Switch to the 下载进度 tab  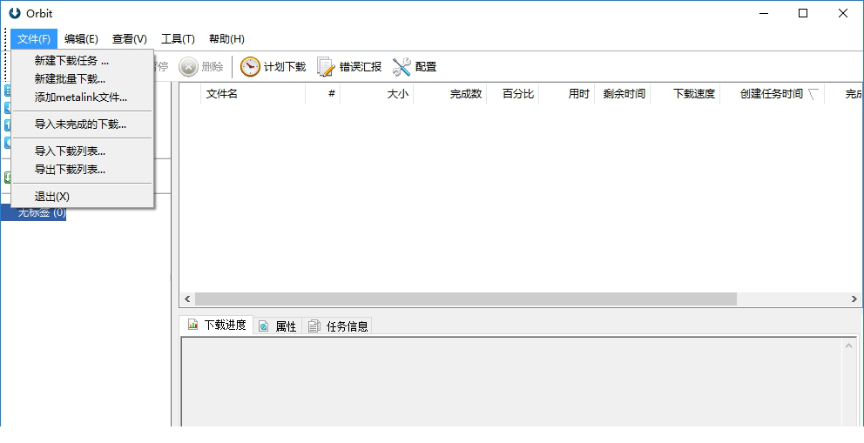[217, 325]
